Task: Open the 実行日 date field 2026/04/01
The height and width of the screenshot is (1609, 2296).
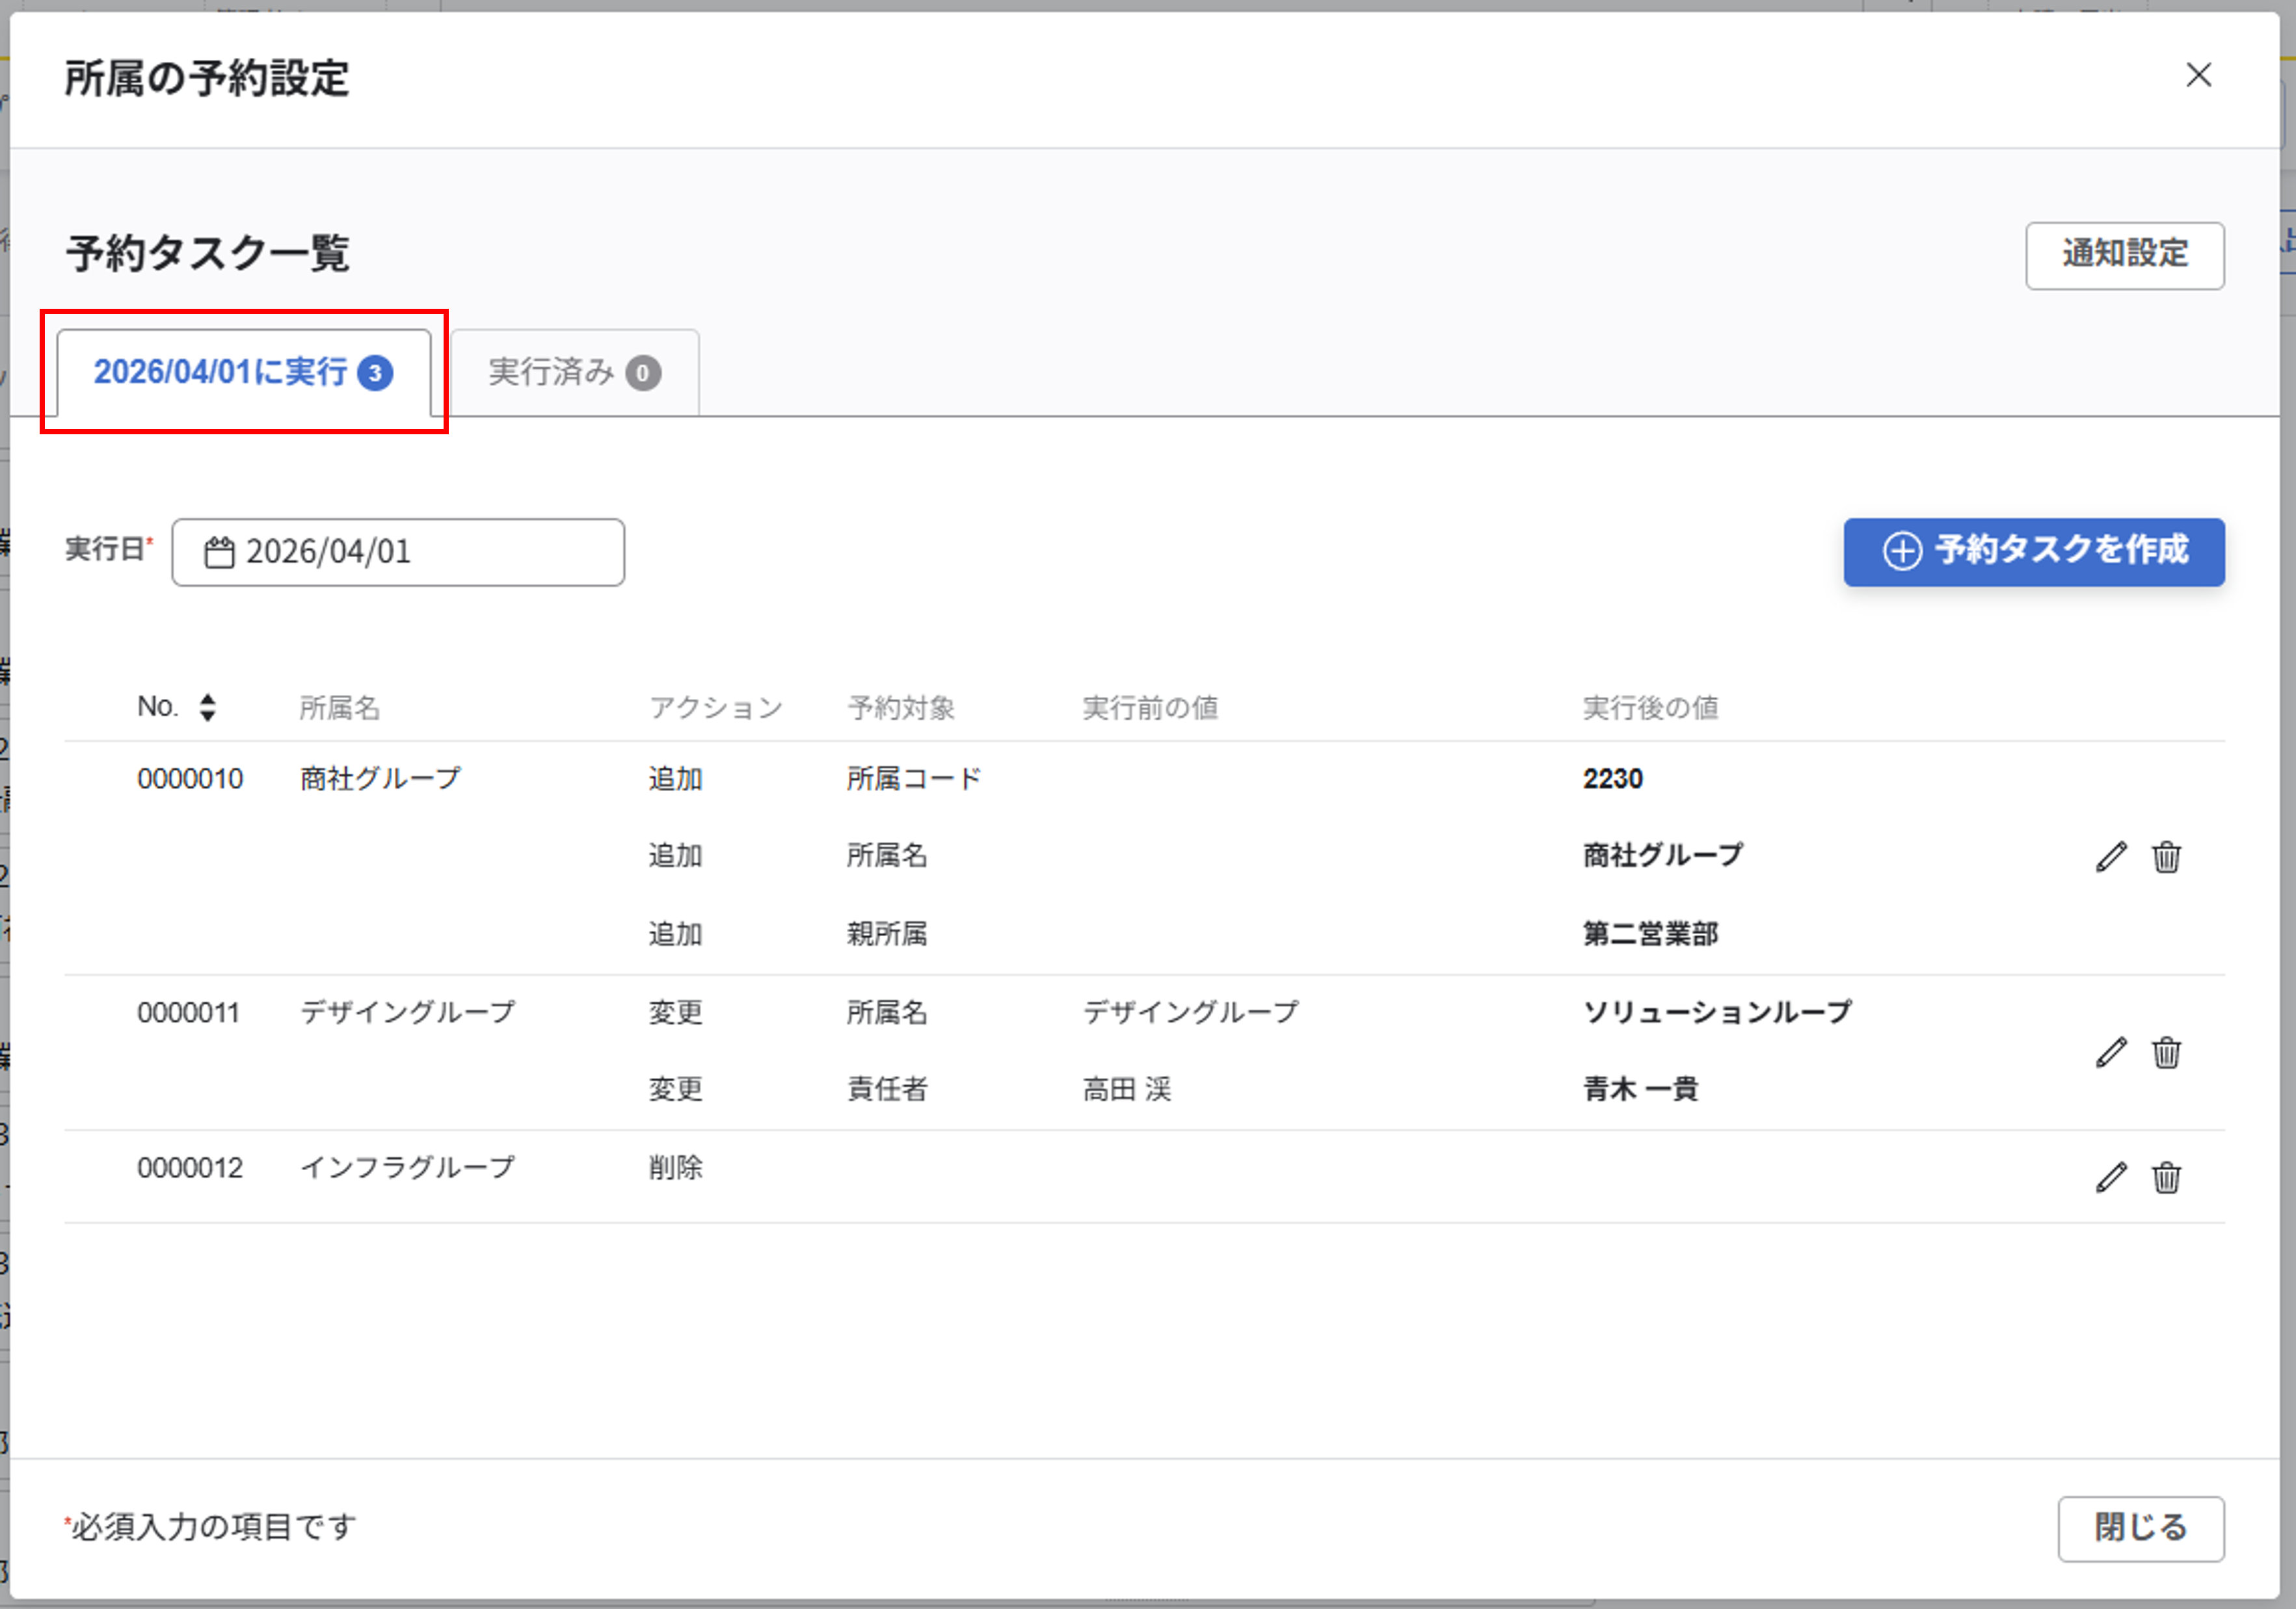Action: [x=398, y=552]
